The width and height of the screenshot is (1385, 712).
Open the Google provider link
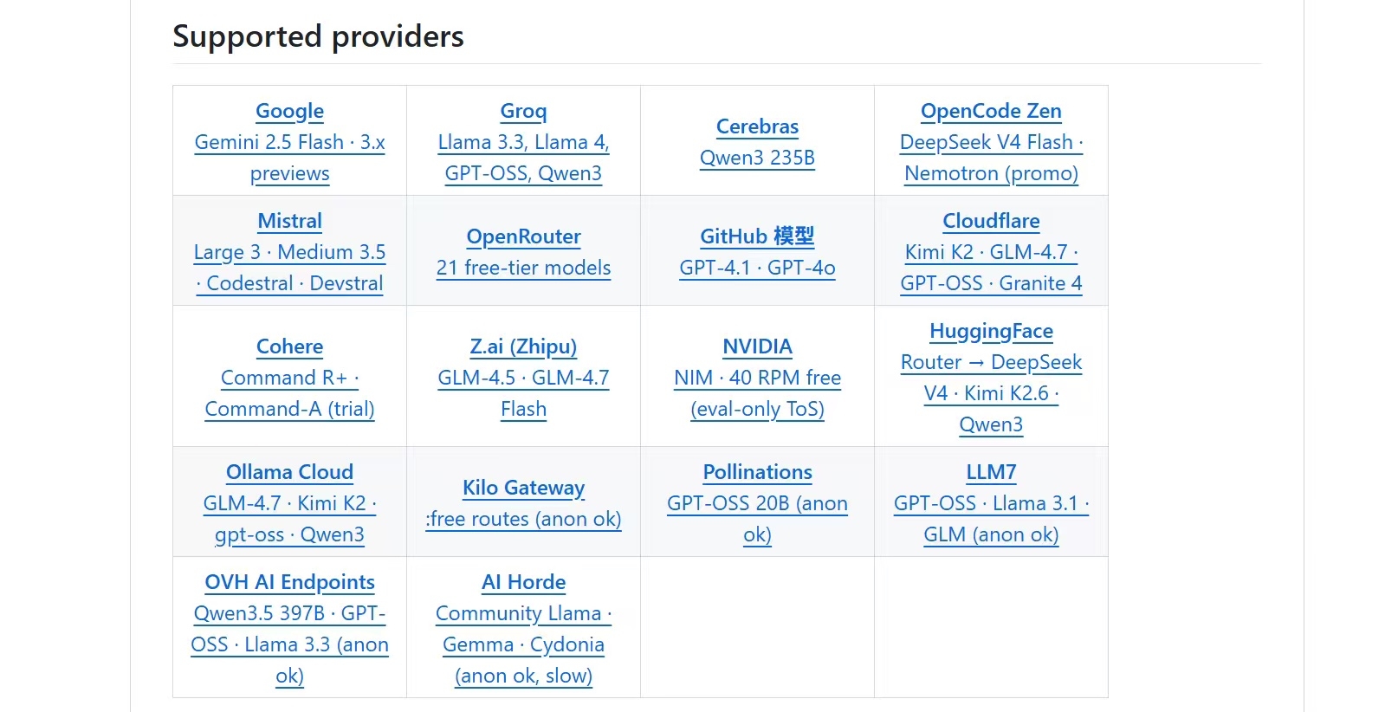click(x=289, y=111)
